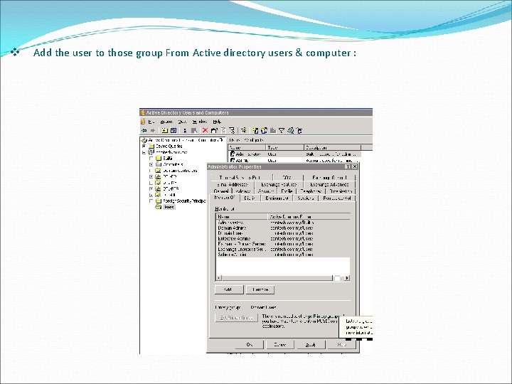This screenshot has width=512, height=384.
Task: Click the create new user toolbar icon
Action: [x=255, y=131]
